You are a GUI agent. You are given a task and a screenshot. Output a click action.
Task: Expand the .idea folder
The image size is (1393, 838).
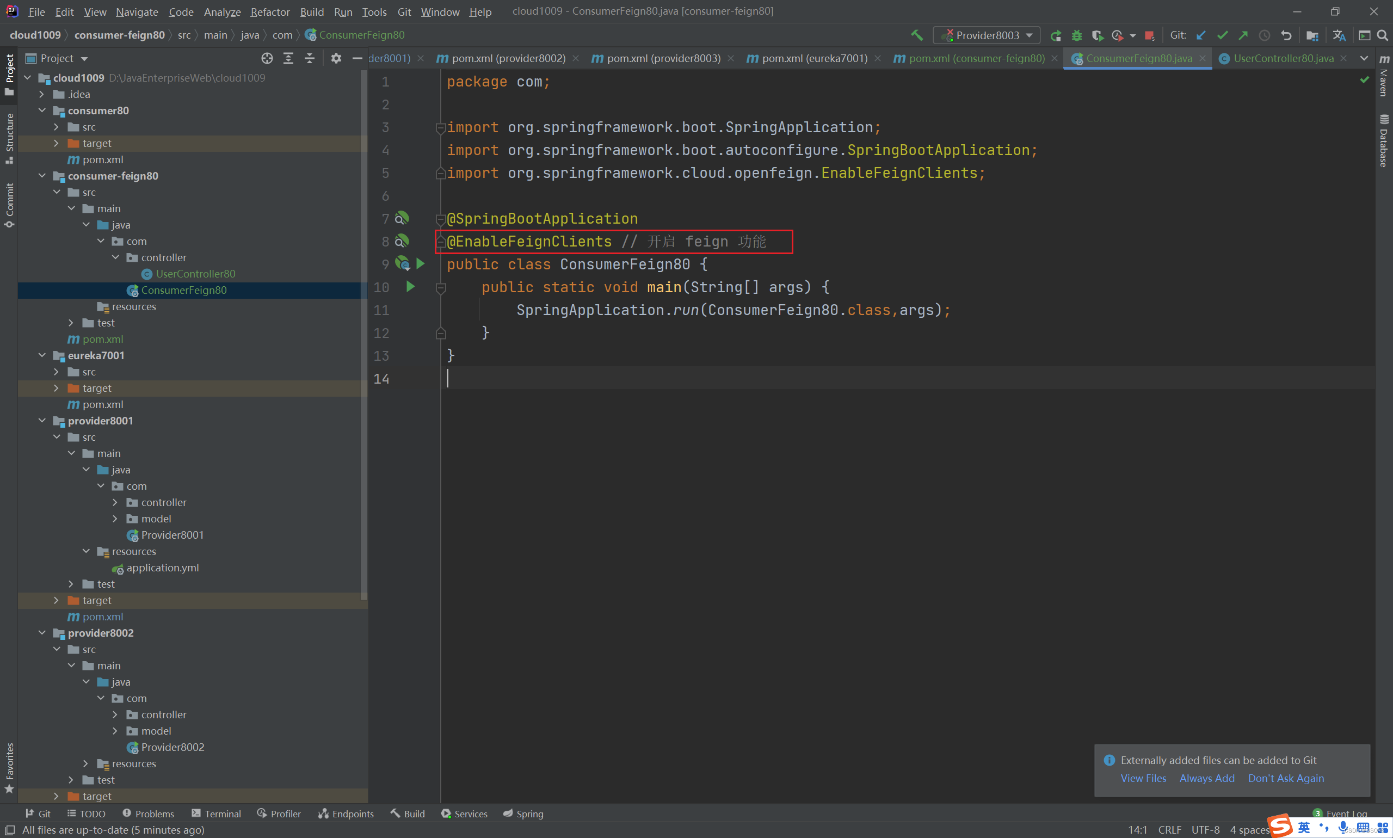42,94
